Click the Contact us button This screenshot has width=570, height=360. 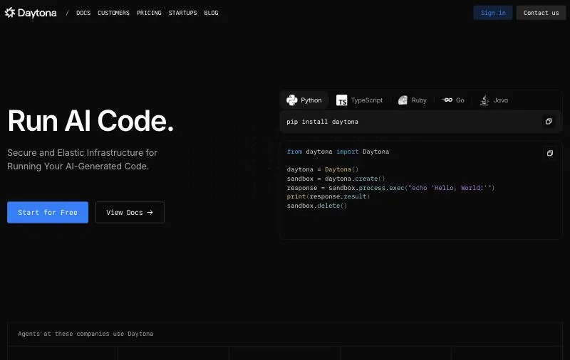coord(541,13)
